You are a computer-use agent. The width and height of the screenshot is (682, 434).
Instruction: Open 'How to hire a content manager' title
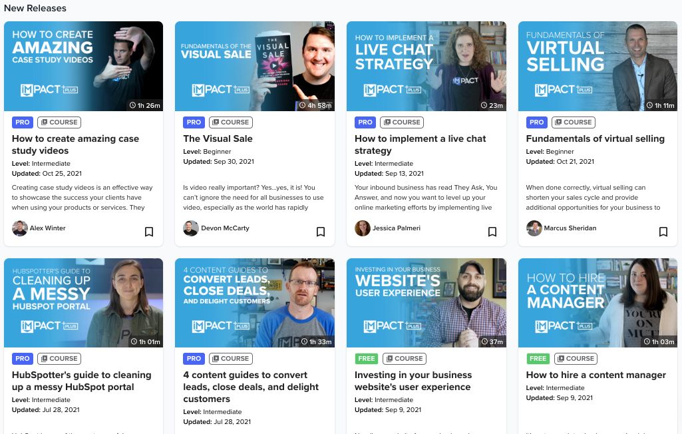pos(596,375)
